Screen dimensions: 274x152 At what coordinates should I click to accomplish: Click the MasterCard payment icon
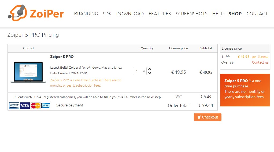point(35,106)
